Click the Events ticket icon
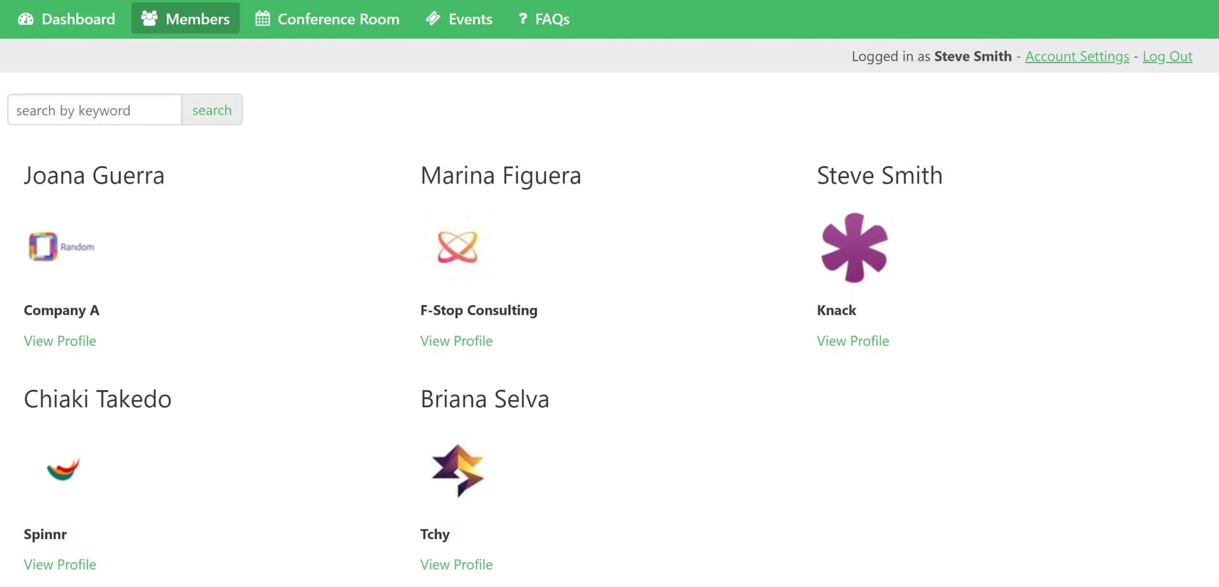Image resolution: width=1219 pixels, height=587 pixels. pyautogui.click(x=433, y=19)
